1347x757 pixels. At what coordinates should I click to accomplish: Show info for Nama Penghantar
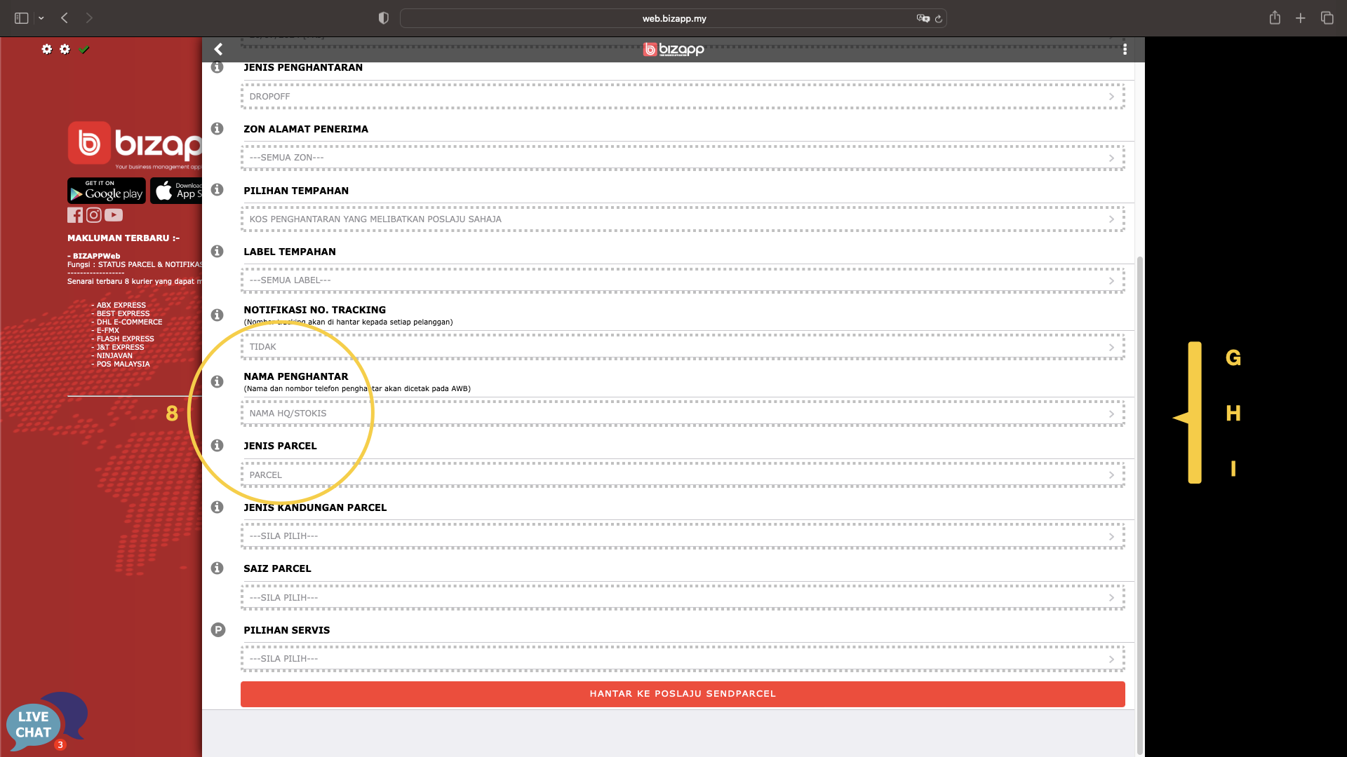(x=217, y=381)
